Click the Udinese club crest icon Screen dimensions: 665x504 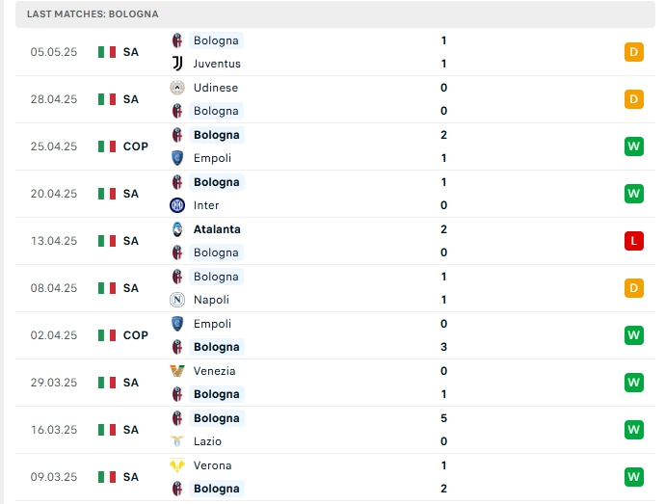[177, 88]
